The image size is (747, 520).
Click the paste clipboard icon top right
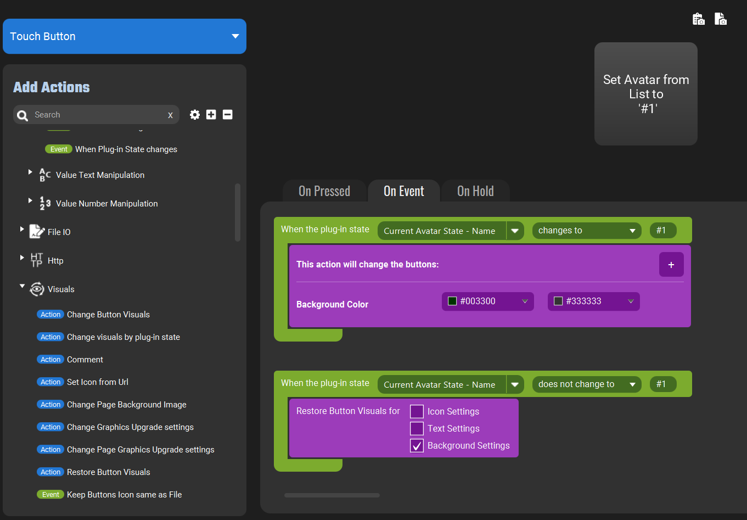[x=699, y=19]
